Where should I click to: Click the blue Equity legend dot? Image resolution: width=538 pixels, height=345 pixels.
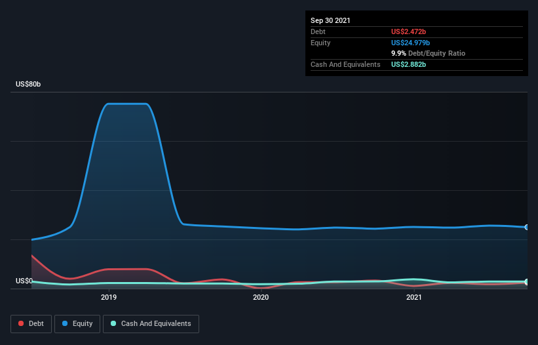tap(65, 323)
